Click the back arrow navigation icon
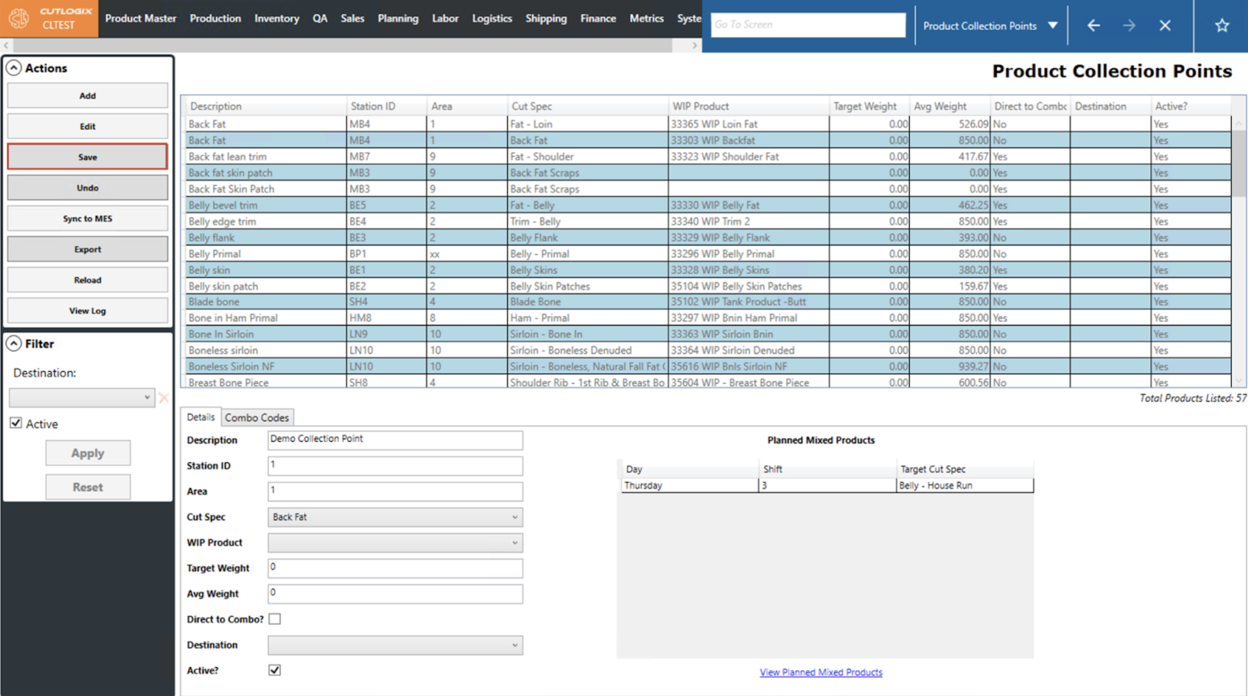1248x696 pixels. pyautogui.click(x=1093, y=25)
